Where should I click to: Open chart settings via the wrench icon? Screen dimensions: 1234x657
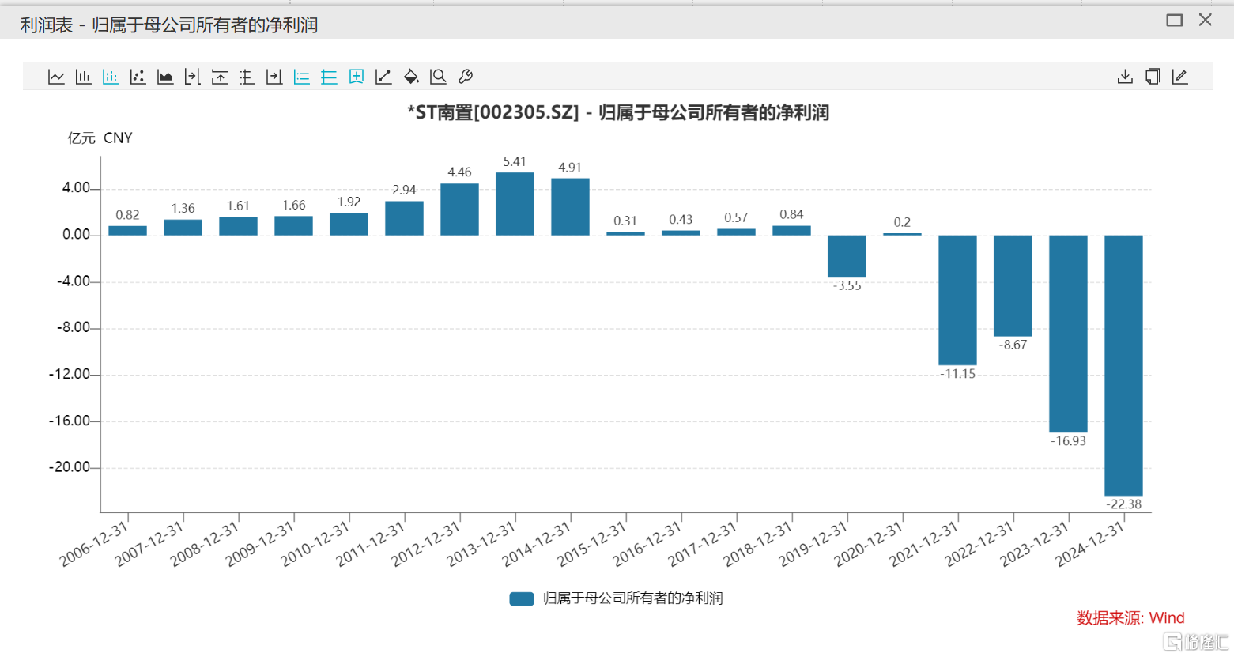(x=466, y=77)
